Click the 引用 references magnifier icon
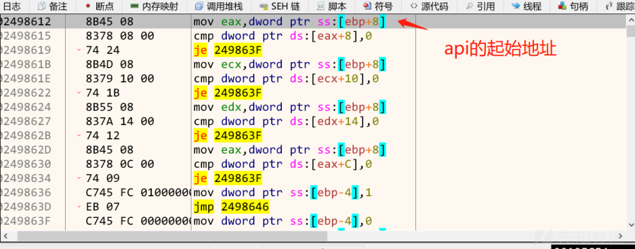The image size is (635, 249). pos(470,6)
